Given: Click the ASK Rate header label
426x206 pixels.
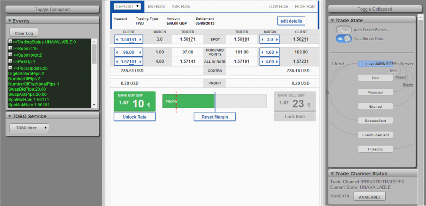Looking at the screenshot, I should point(181,7).
